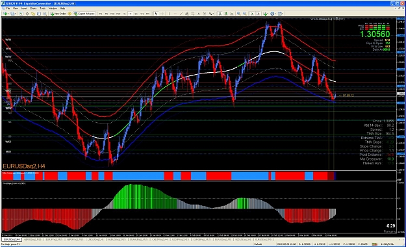Select the equidistant channel tool
The image size is (406, 247).
pos(187,14)
